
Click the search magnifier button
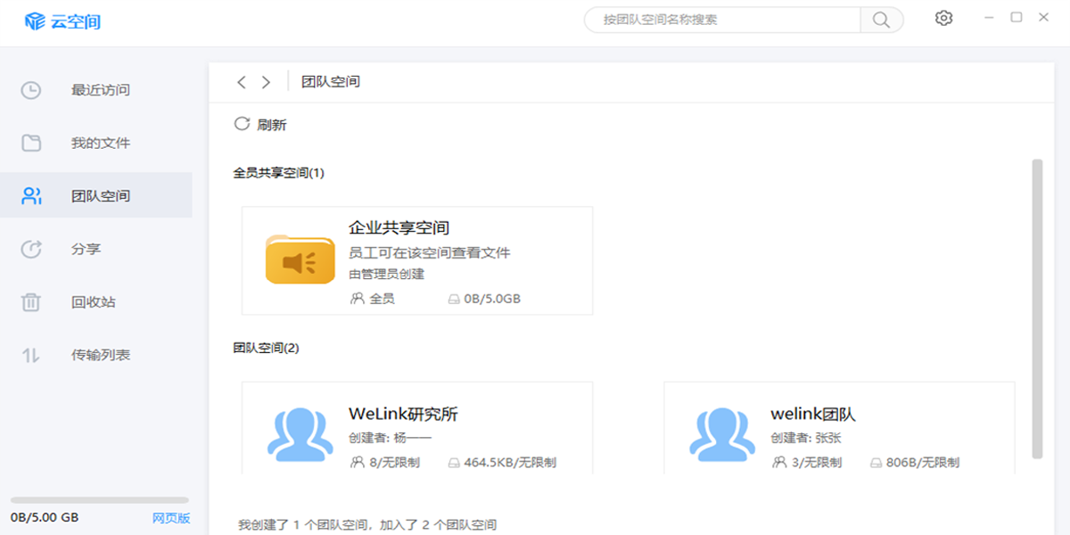pos(881,20)
